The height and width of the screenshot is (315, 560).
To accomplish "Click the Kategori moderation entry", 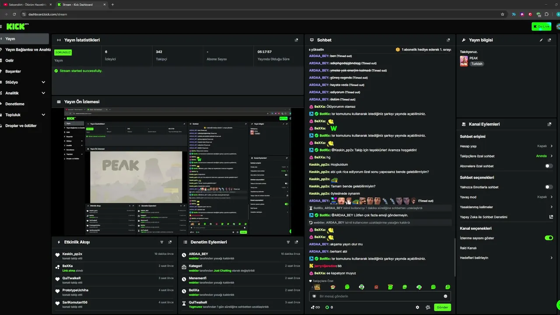I will 240,268.
